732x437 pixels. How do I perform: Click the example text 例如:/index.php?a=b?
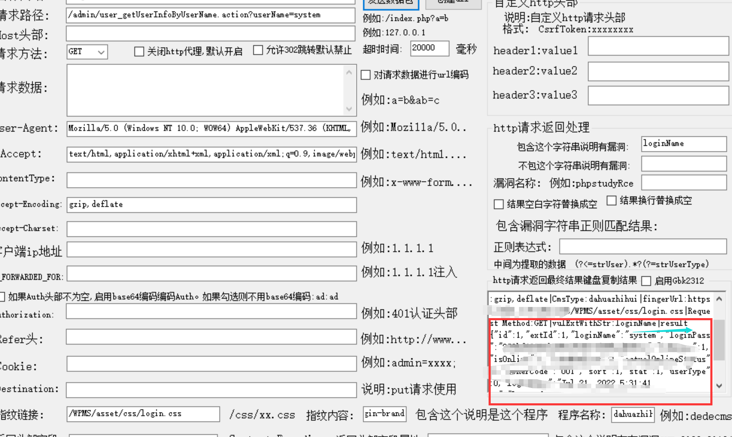(405, 19)
